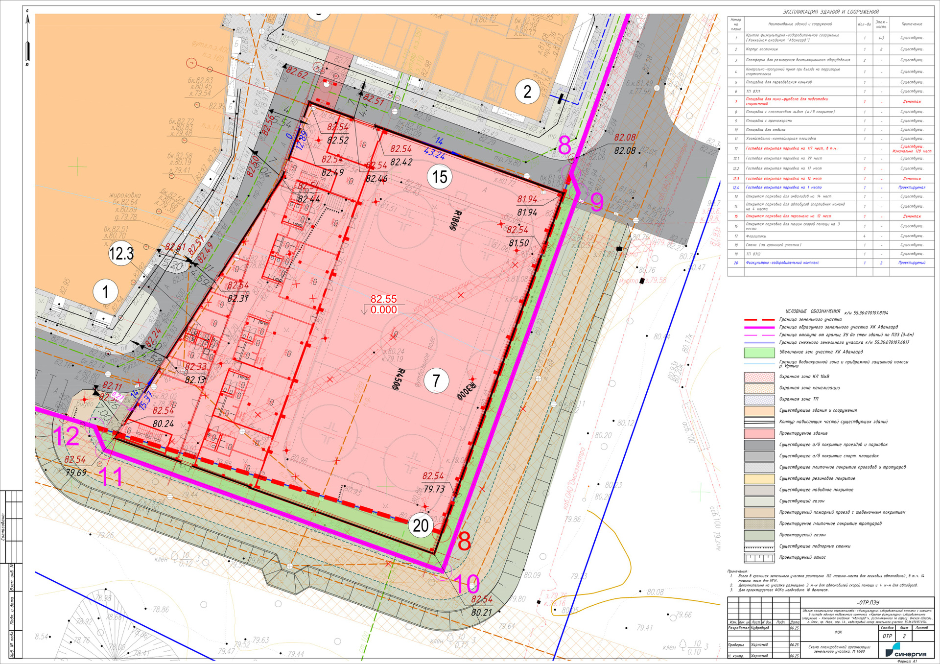Click the Охранная зона КЛ 10кВ swatch
The image size is (940, 664).
759,377
